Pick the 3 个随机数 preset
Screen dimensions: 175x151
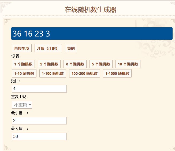pos(75,64)
